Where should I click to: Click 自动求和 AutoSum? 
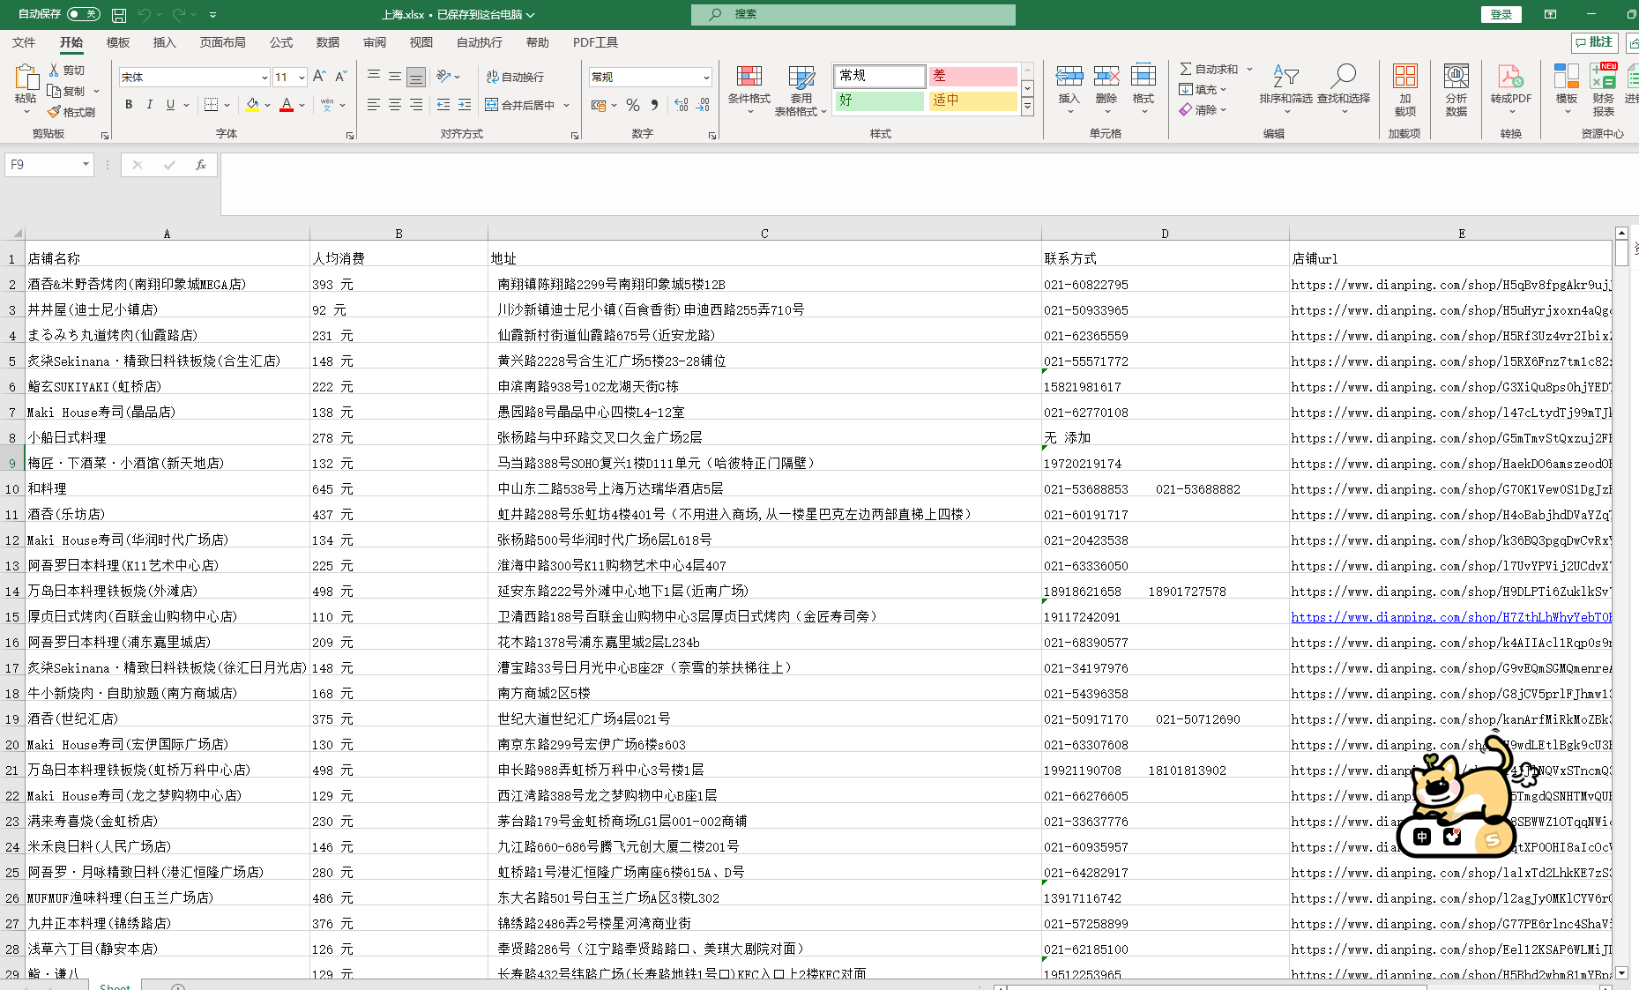tap(1209, 69)
